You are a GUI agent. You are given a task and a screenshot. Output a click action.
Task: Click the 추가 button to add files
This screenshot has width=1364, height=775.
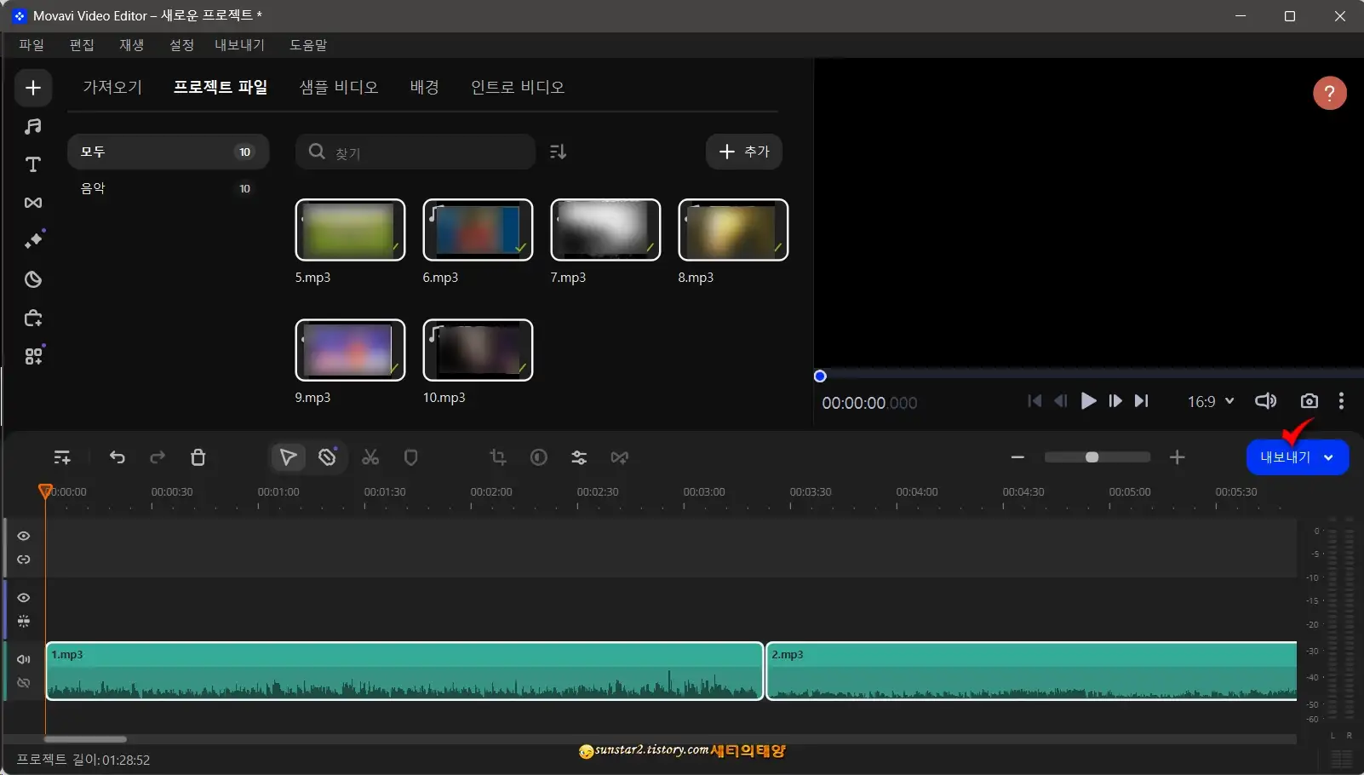point(743,152)
